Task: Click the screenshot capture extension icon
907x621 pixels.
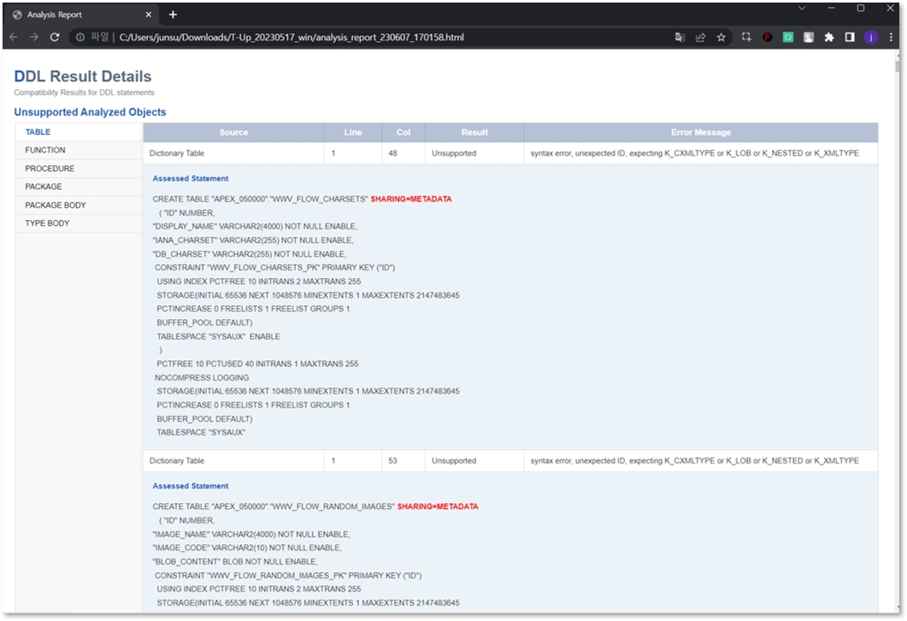Action: [x=746, y=38]
